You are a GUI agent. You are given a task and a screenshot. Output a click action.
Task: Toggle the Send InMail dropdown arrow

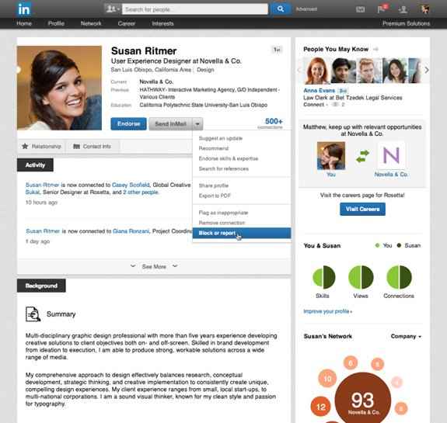click(197, 124)
